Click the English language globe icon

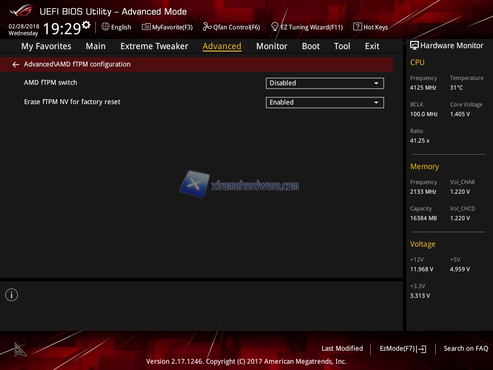pos(105,27)
